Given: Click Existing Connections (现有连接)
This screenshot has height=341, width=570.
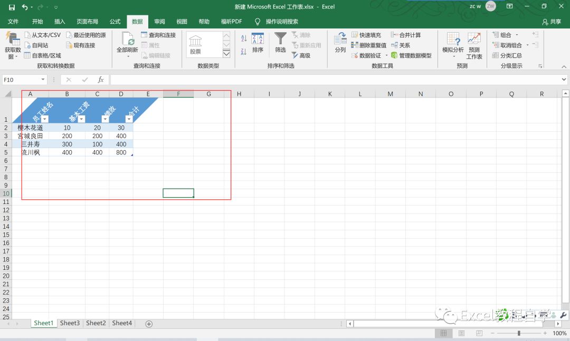Looking at the screenshot, I should point(81,45).
